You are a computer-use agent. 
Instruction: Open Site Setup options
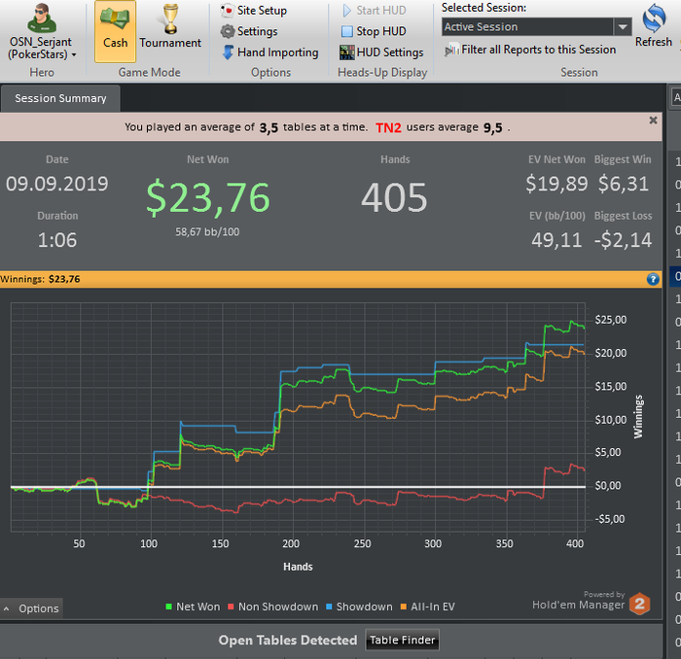tap(254, 11)
